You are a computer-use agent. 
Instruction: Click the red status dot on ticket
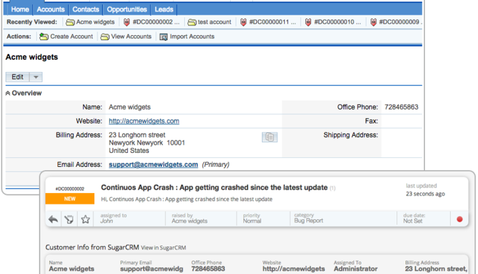click(460, 220)
